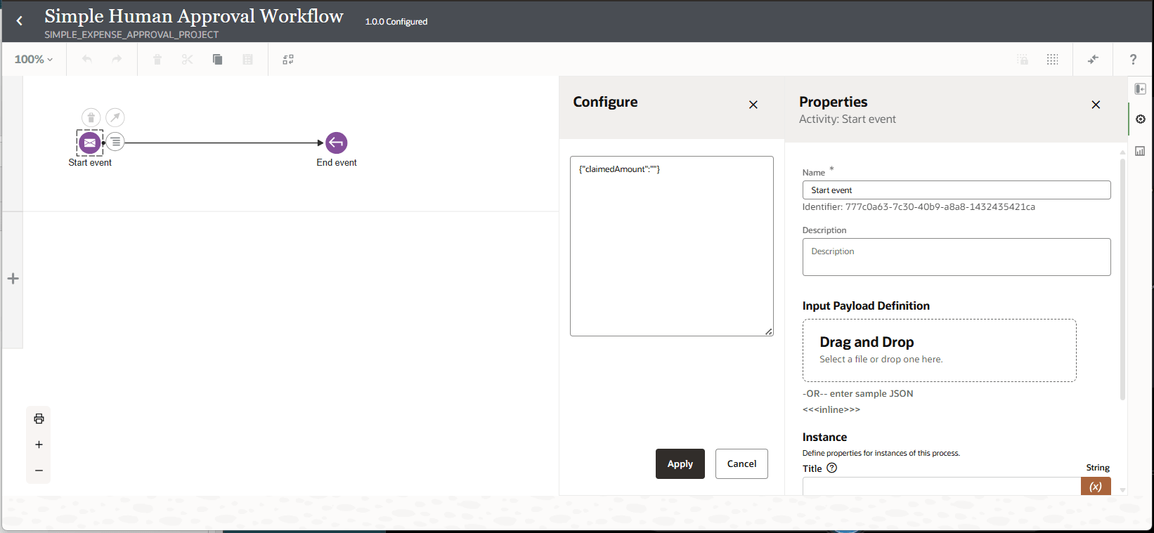The image size is (1154, 533).
Task: Click the Description text box
Action: 957,257
